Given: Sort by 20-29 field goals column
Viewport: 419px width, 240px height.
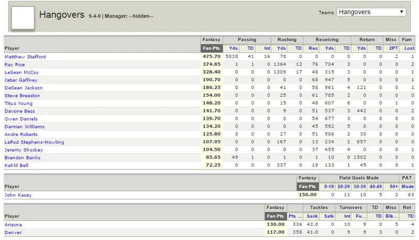Looking at the screenshot, I should 344,186.
